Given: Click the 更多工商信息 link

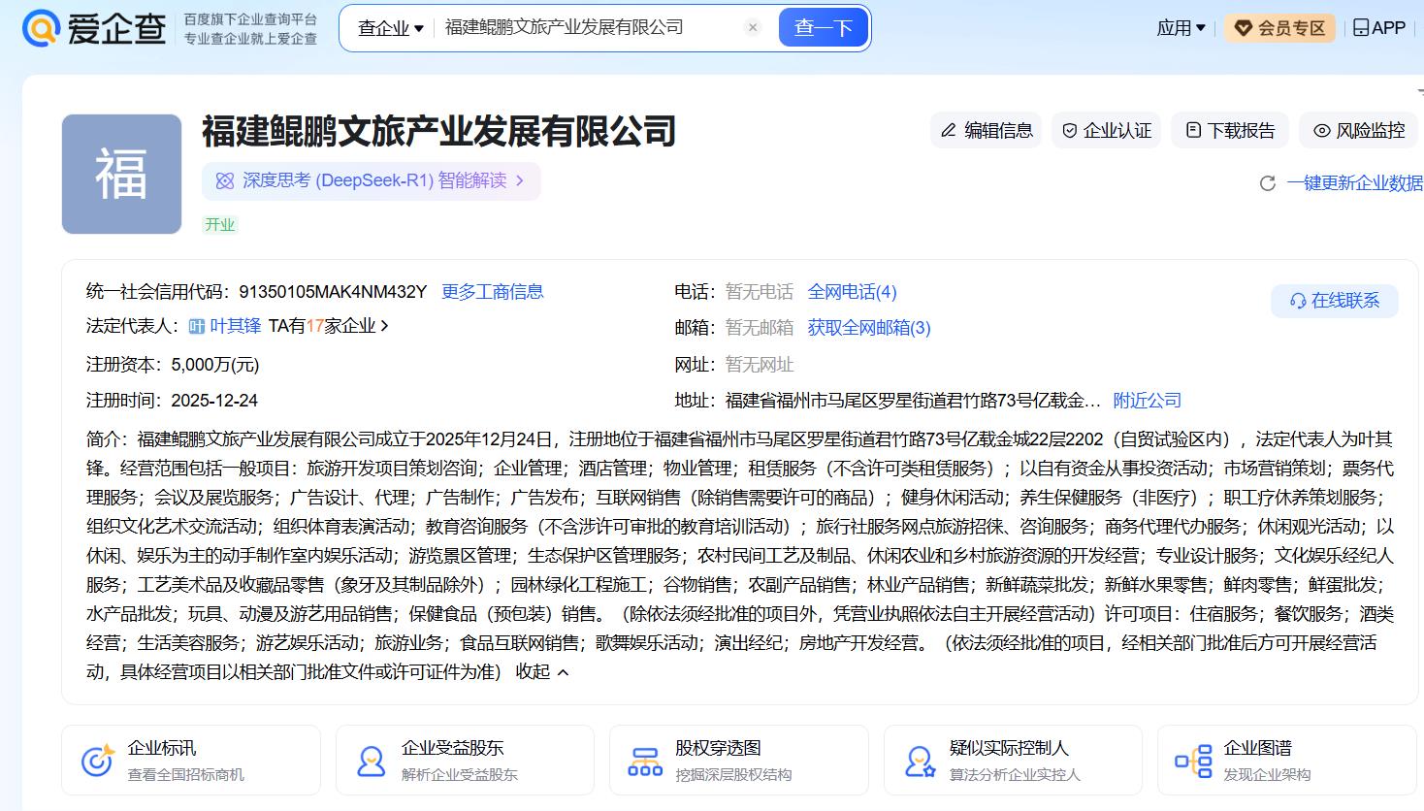Looking at the screenshot, I should point(492,292).
